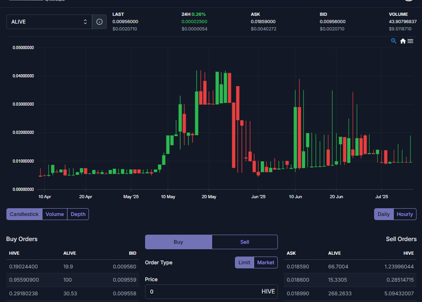Click the LAST price value 0.00956000
422x302 pixels.
pos(125,21)
